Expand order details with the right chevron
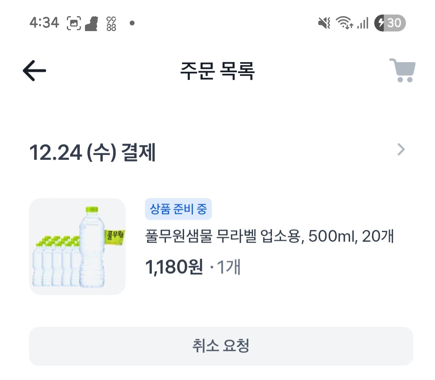The width and height of the screenshot is (435, 380). click(x=401, y=150)
